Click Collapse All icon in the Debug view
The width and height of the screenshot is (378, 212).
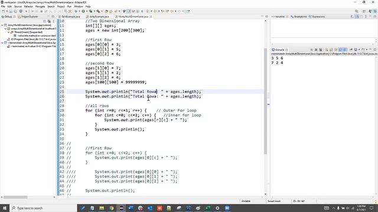45,21
